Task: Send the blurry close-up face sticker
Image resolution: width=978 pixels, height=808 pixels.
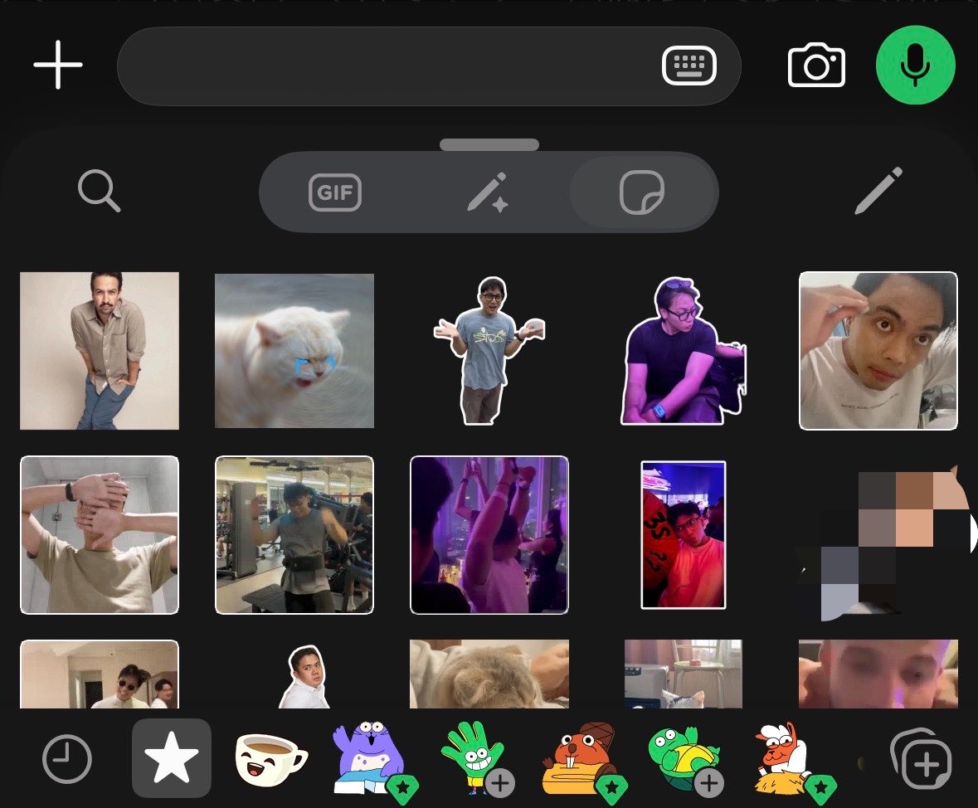Action: coord(878,674)
